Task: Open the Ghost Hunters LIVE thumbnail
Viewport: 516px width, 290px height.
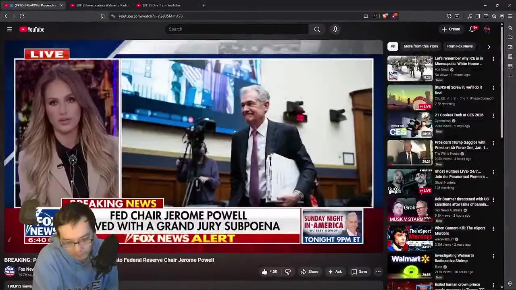Action: click(x=410, y=181)
